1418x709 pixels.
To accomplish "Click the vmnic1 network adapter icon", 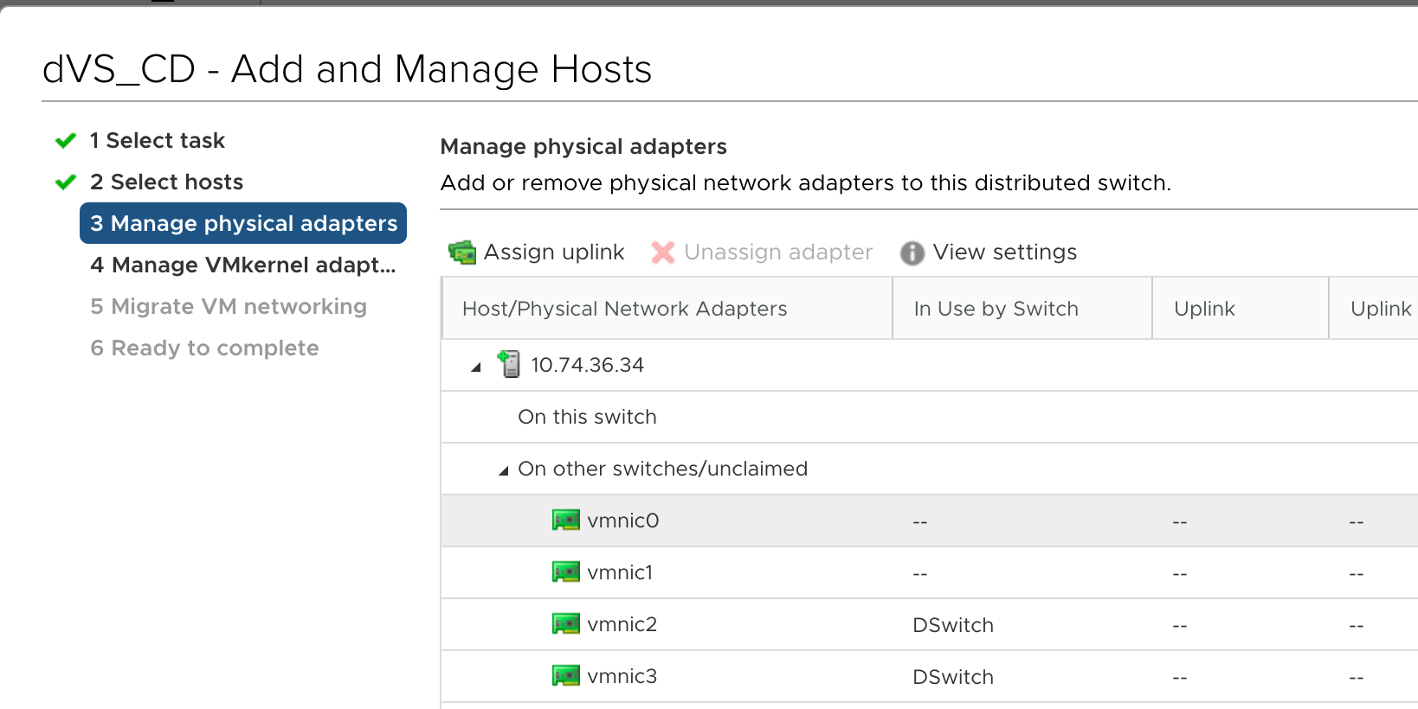I will click(x=566, y=572).
